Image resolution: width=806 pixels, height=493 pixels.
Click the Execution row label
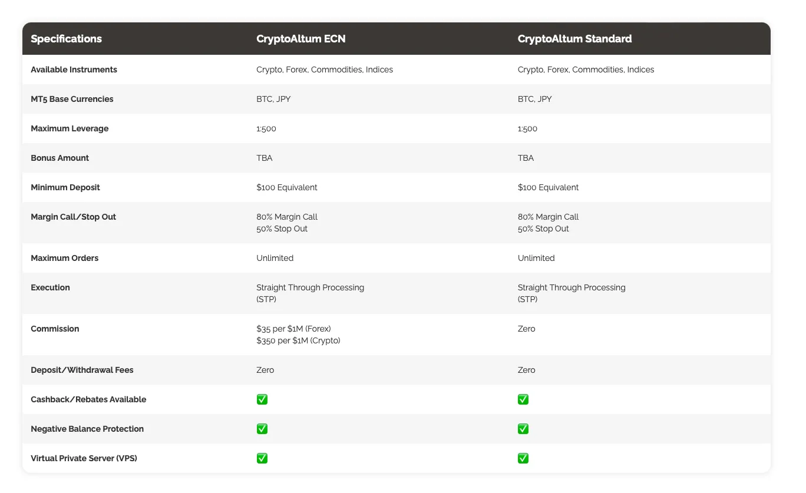click(x=50, y=287)
